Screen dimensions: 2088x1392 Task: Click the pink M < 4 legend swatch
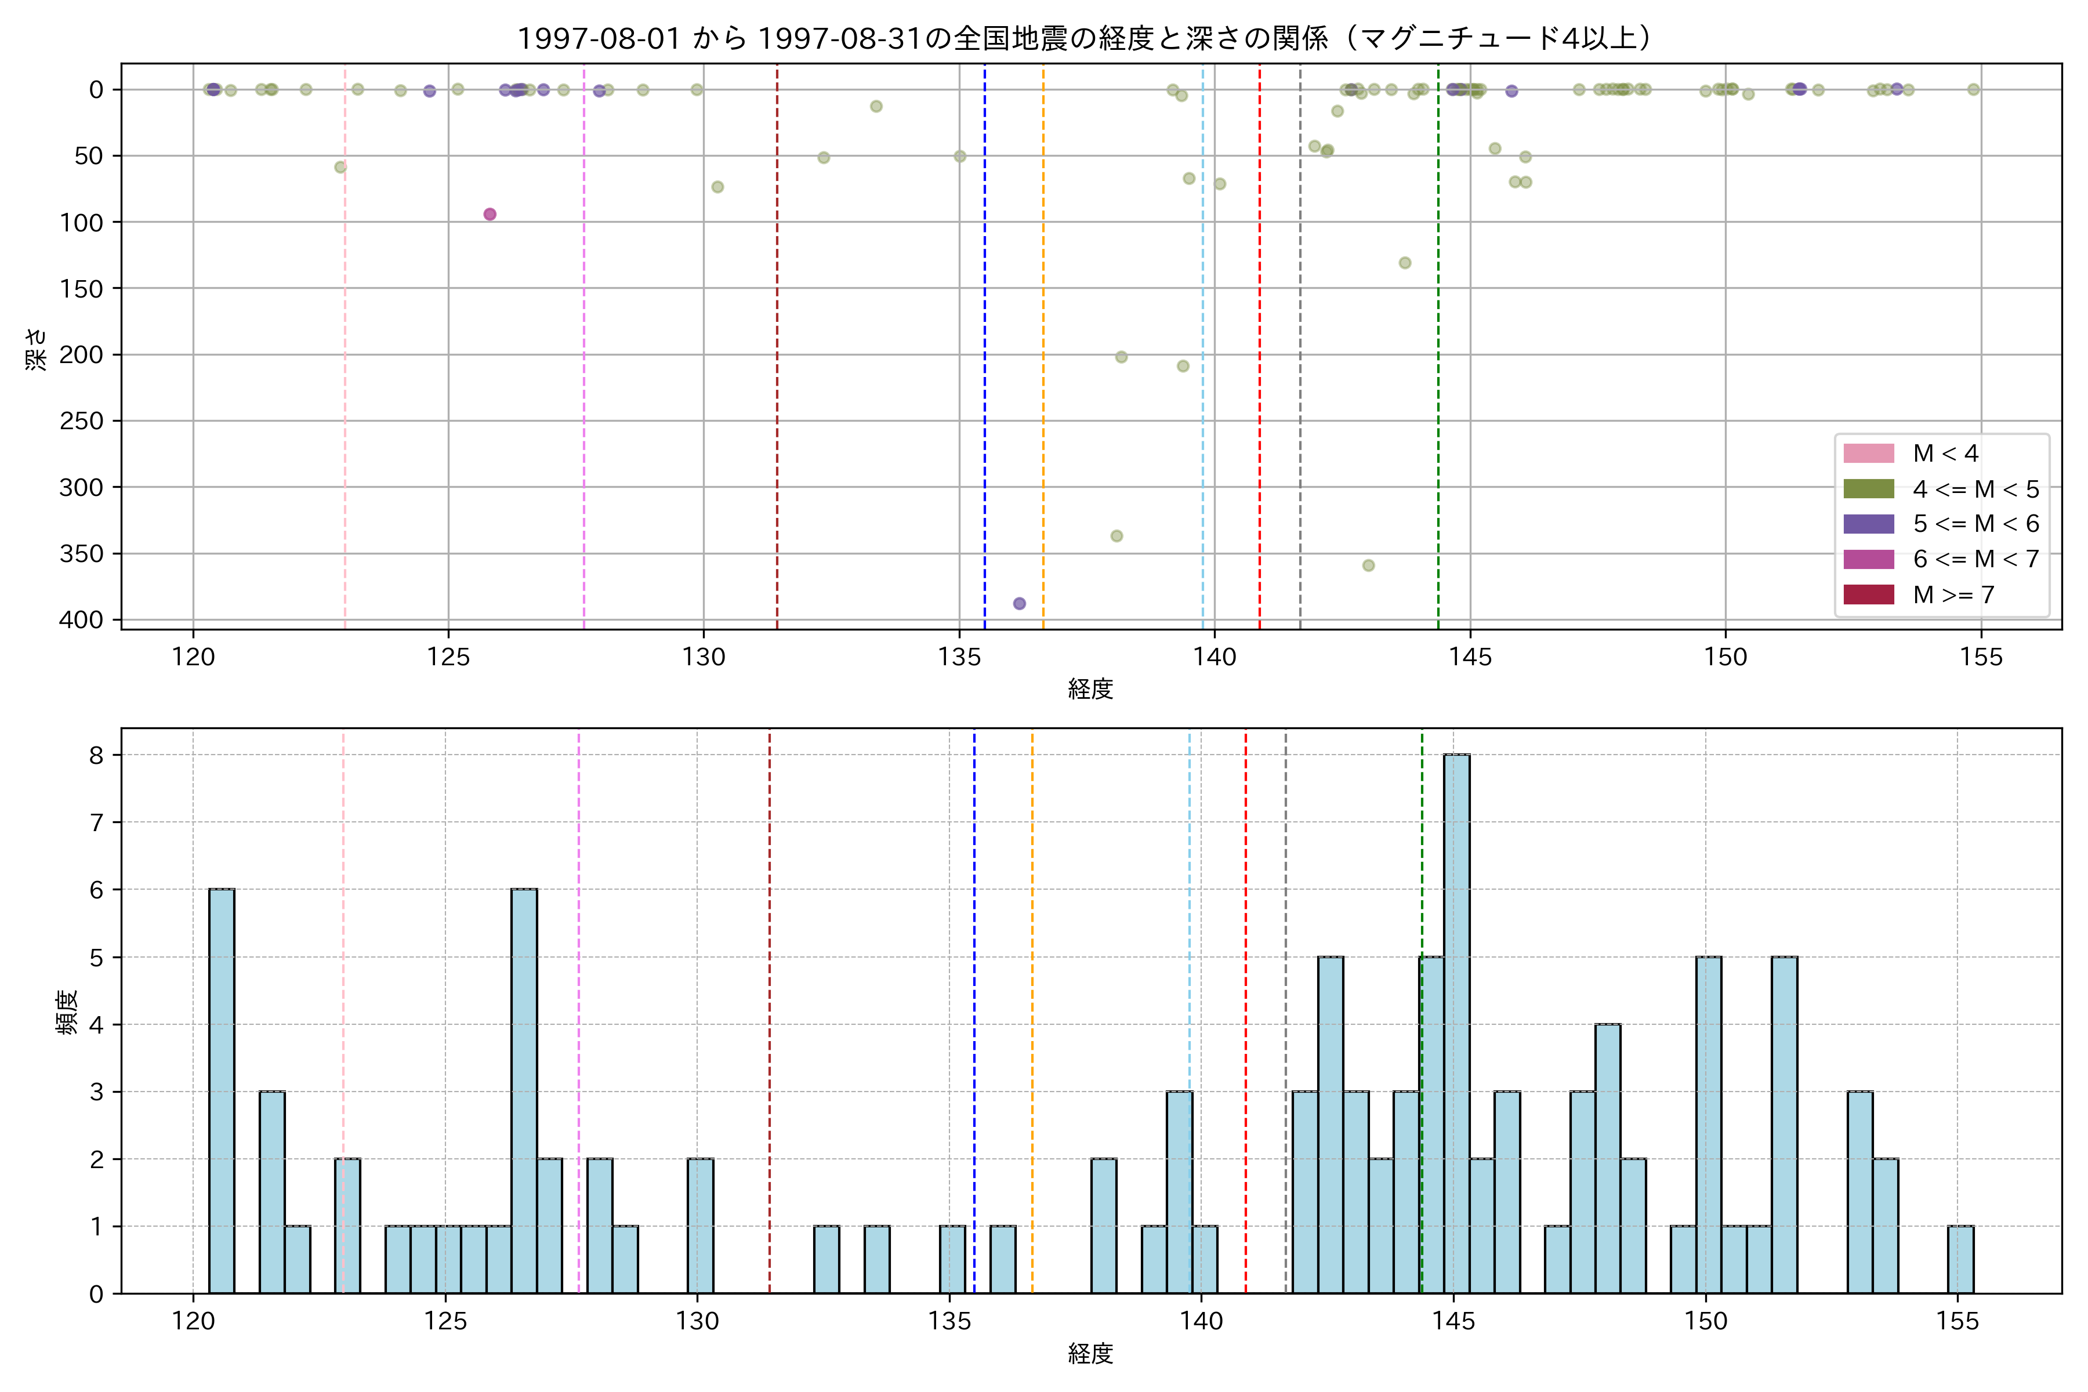click(1868, 454)
